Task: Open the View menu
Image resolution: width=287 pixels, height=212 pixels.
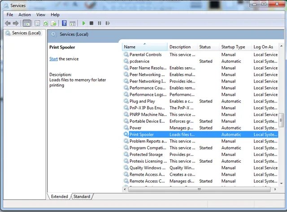Action: [x=41, y=15]
